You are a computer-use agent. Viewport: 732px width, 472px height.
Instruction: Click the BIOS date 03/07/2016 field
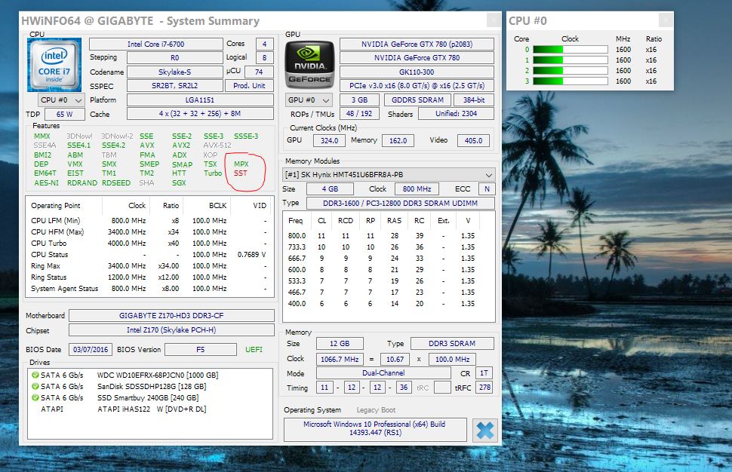coord(91,349)
